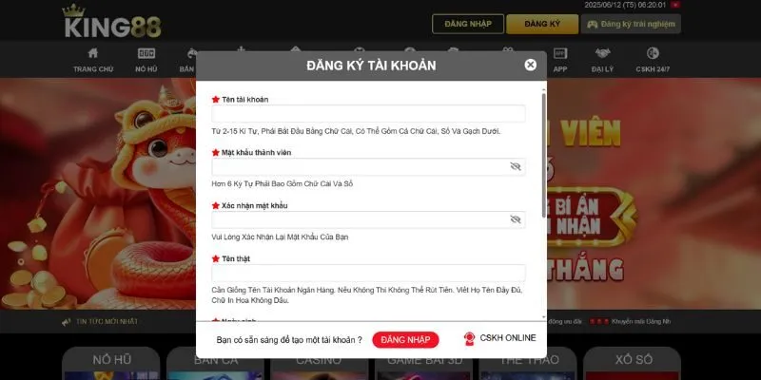Viewport: 761px width, 380px height.
Task: Click the Đăng ký trải nghiệm button
Action: point(631,24)
